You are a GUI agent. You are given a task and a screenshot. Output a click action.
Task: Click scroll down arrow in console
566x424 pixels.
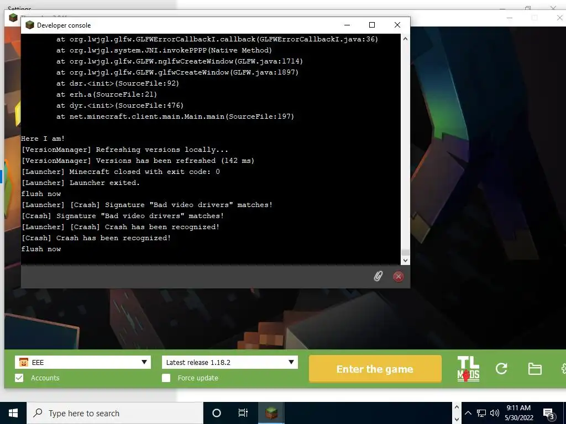[x=405, y=261]
